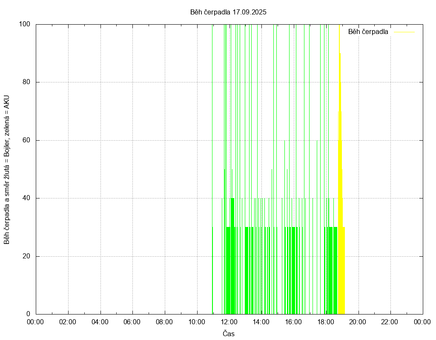
Task: Click the "Běh čerpadla" legend label
Action: (368, 32)
